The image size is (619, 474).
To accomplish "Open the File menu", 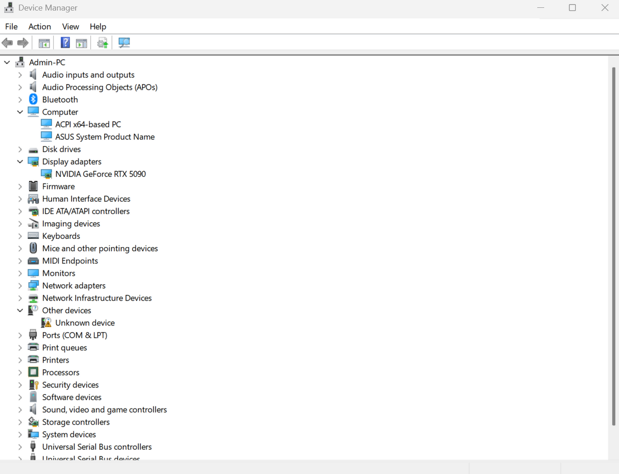I will point(11,26).
